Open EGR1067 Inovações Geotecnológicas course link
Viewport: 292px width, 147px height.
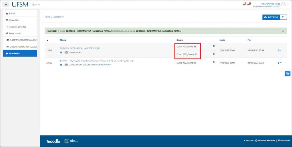point(96,61)
